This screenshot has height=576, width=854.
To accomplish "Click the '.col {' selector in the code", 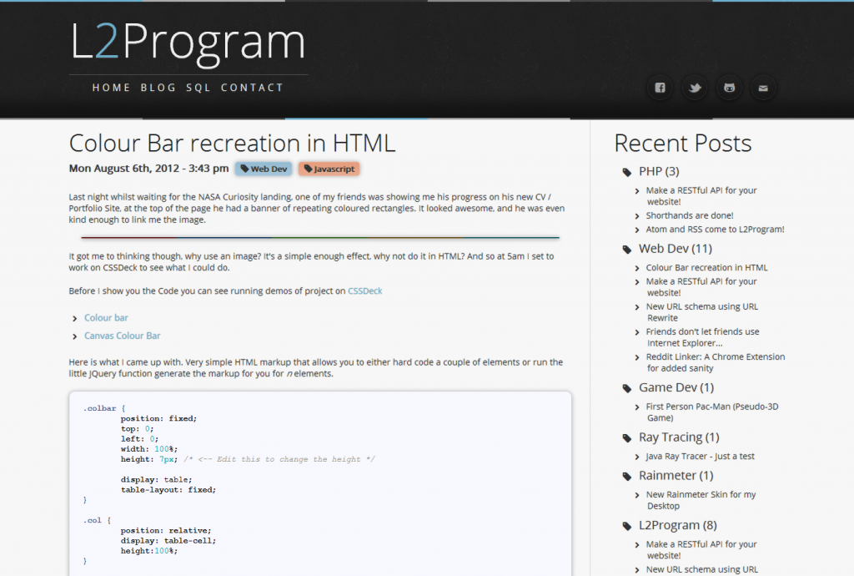I will point(97,520).
